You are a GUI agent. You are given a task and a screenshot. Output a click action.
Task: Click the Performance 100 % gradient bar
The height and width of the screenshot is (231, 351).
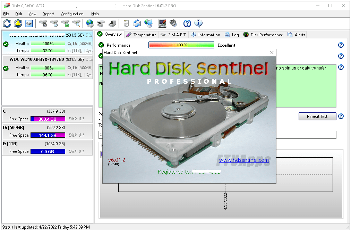tap(181, 45)
